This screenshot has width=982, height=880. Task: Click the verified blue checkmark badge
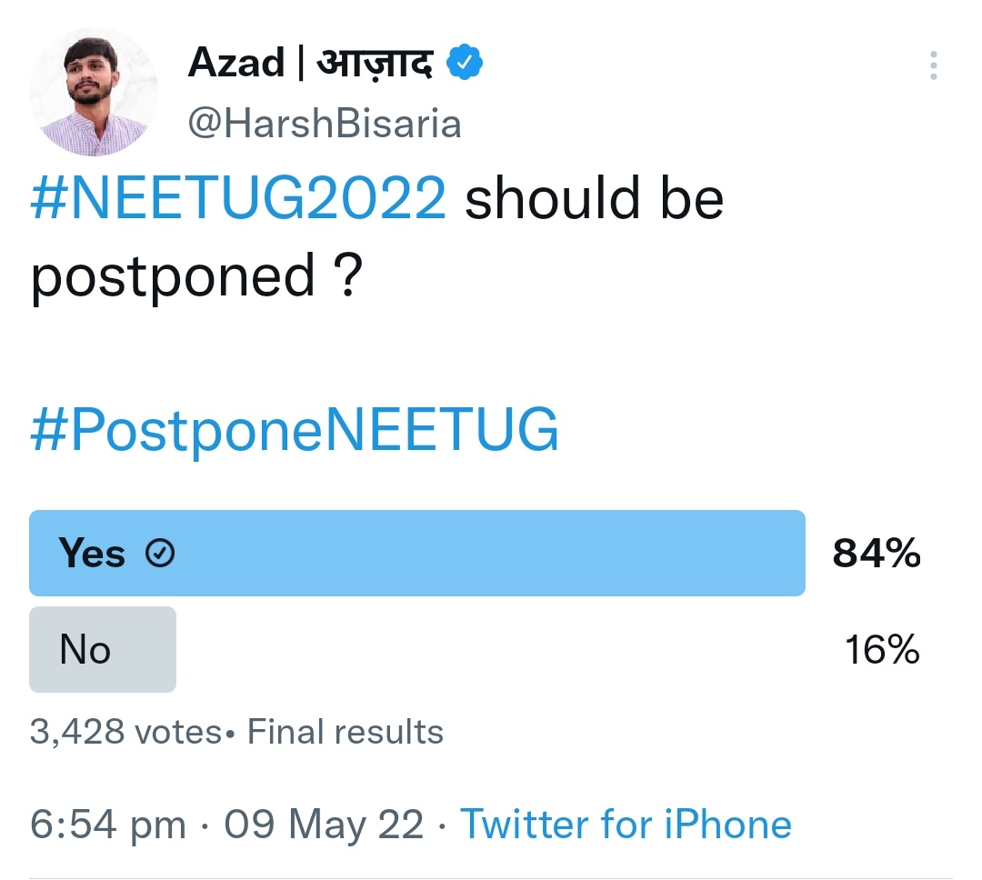click(x=465, y=61)
